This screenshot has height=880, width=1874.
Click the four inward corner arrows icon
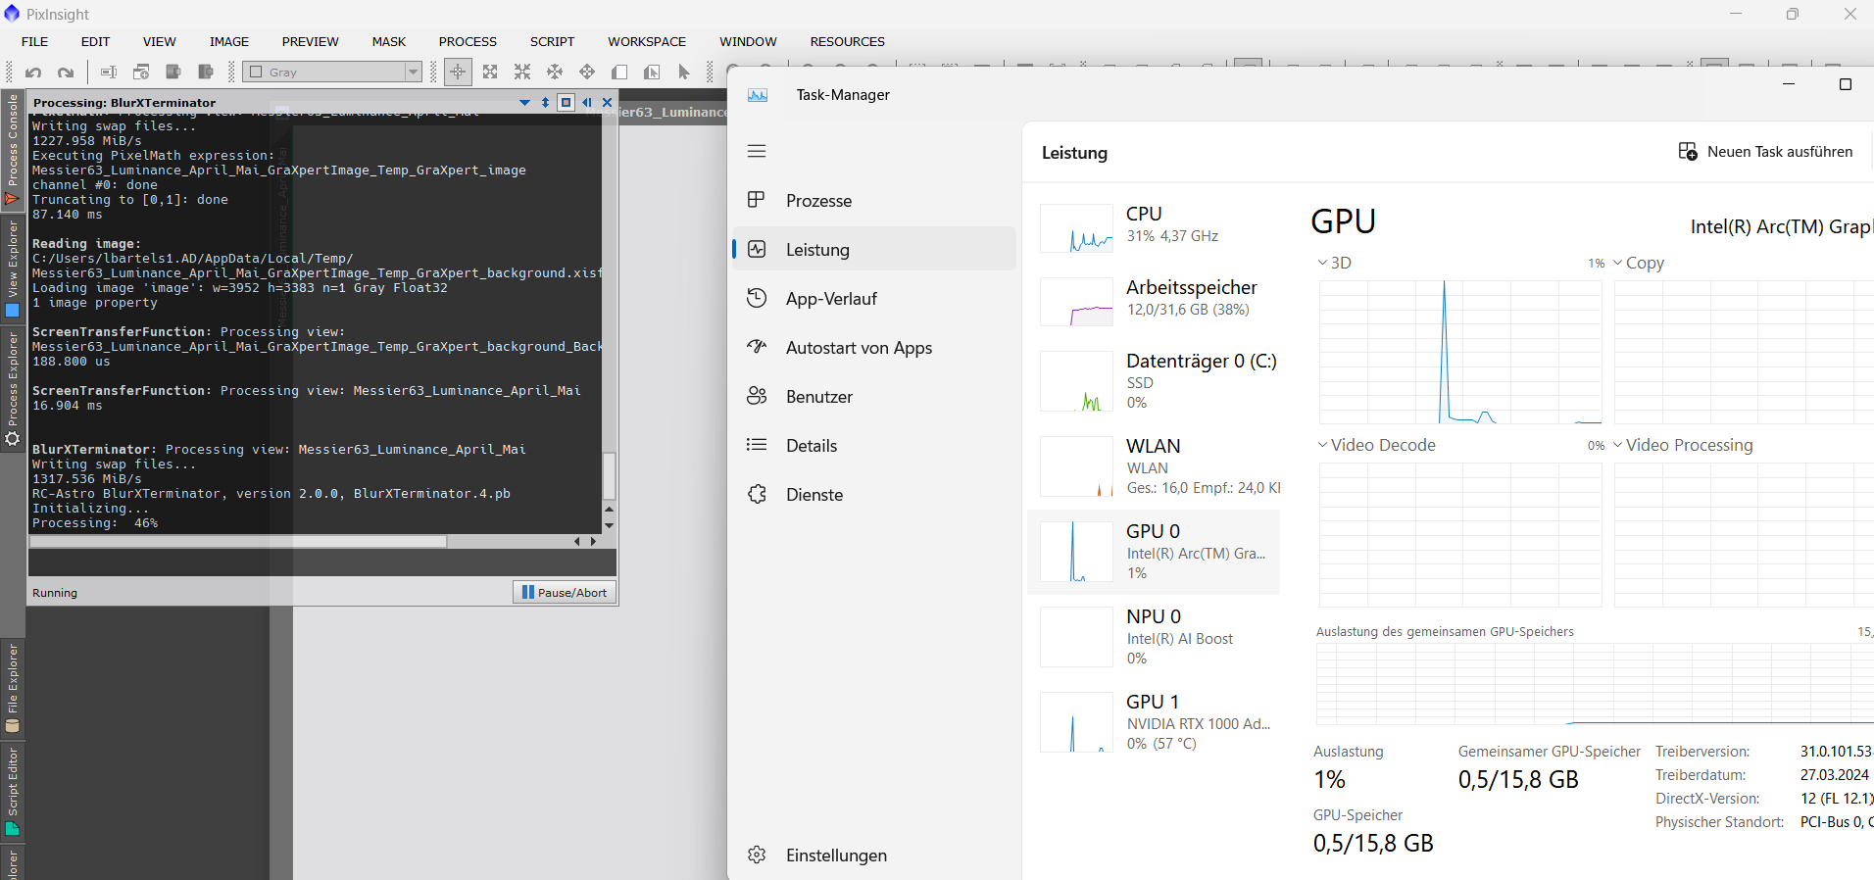click(522, 72)
